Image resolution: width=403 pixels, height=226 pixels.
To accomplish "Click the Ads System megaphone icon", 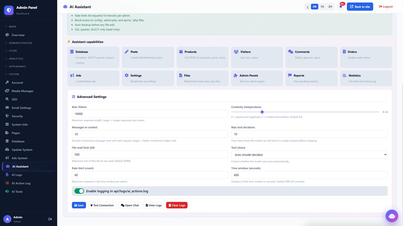I will pos(7,158).
